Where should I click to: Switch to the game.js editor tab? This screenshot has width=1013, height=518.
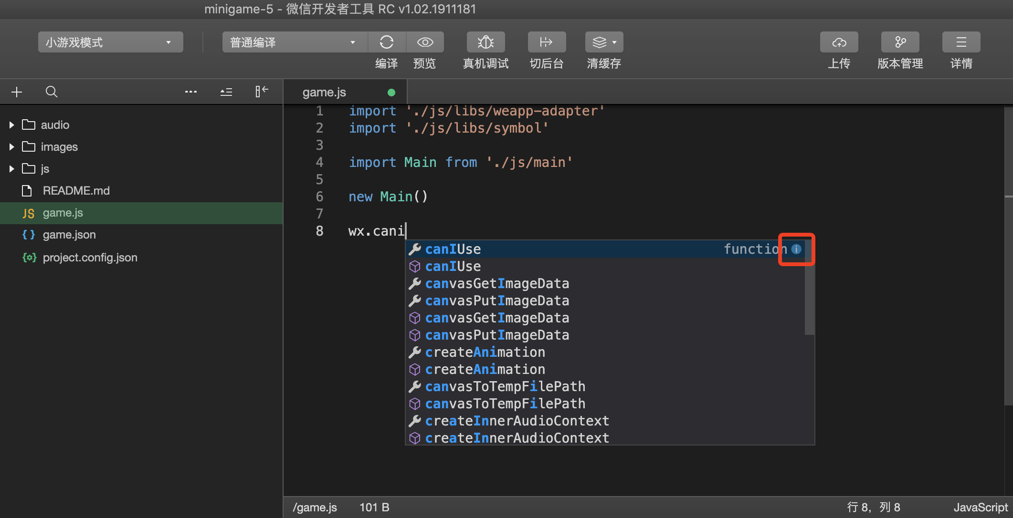pyautogui.click(x=345, y=92)
